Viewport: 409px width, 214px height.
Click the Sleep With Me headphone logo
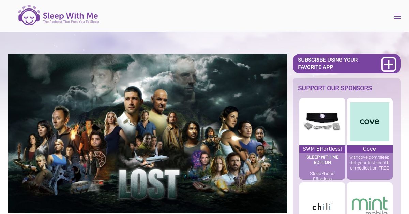click(29, 16)
